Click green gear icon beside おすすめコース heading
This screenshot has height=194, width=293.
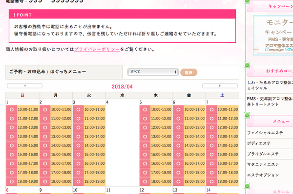pyautogui.click(x=247, y=65)
